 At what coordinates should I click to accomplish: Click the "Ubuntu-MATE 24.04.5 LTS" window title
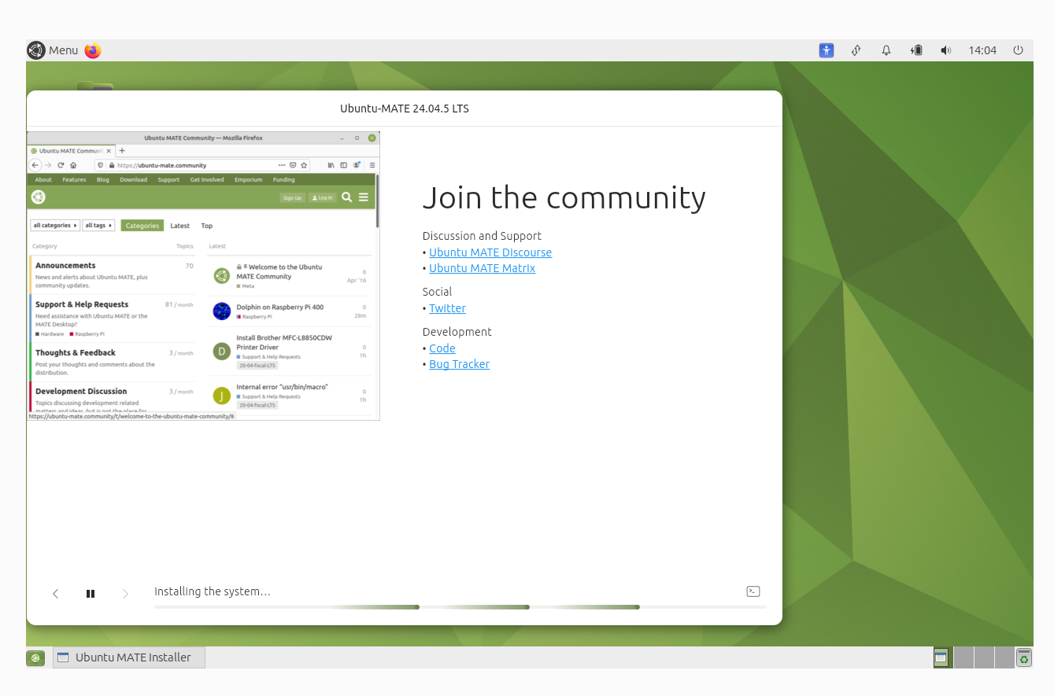(405, 109)
